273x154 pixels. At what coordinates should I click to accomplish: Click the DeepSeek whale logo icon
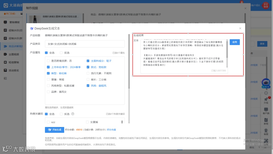pyautogui.click(x=32, y=29)
